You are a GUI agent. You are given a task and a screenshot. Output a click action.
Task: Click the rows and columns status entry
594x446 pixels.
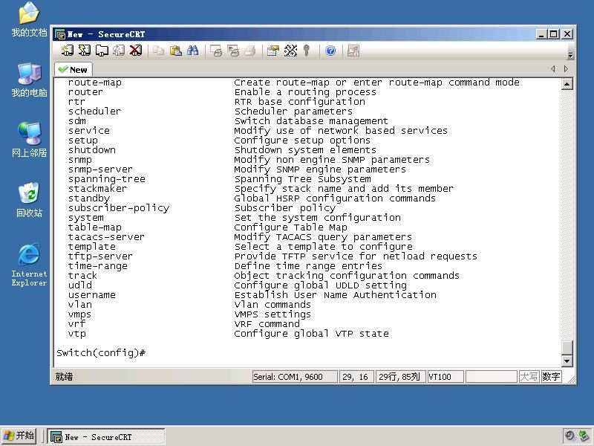[400, 377]
